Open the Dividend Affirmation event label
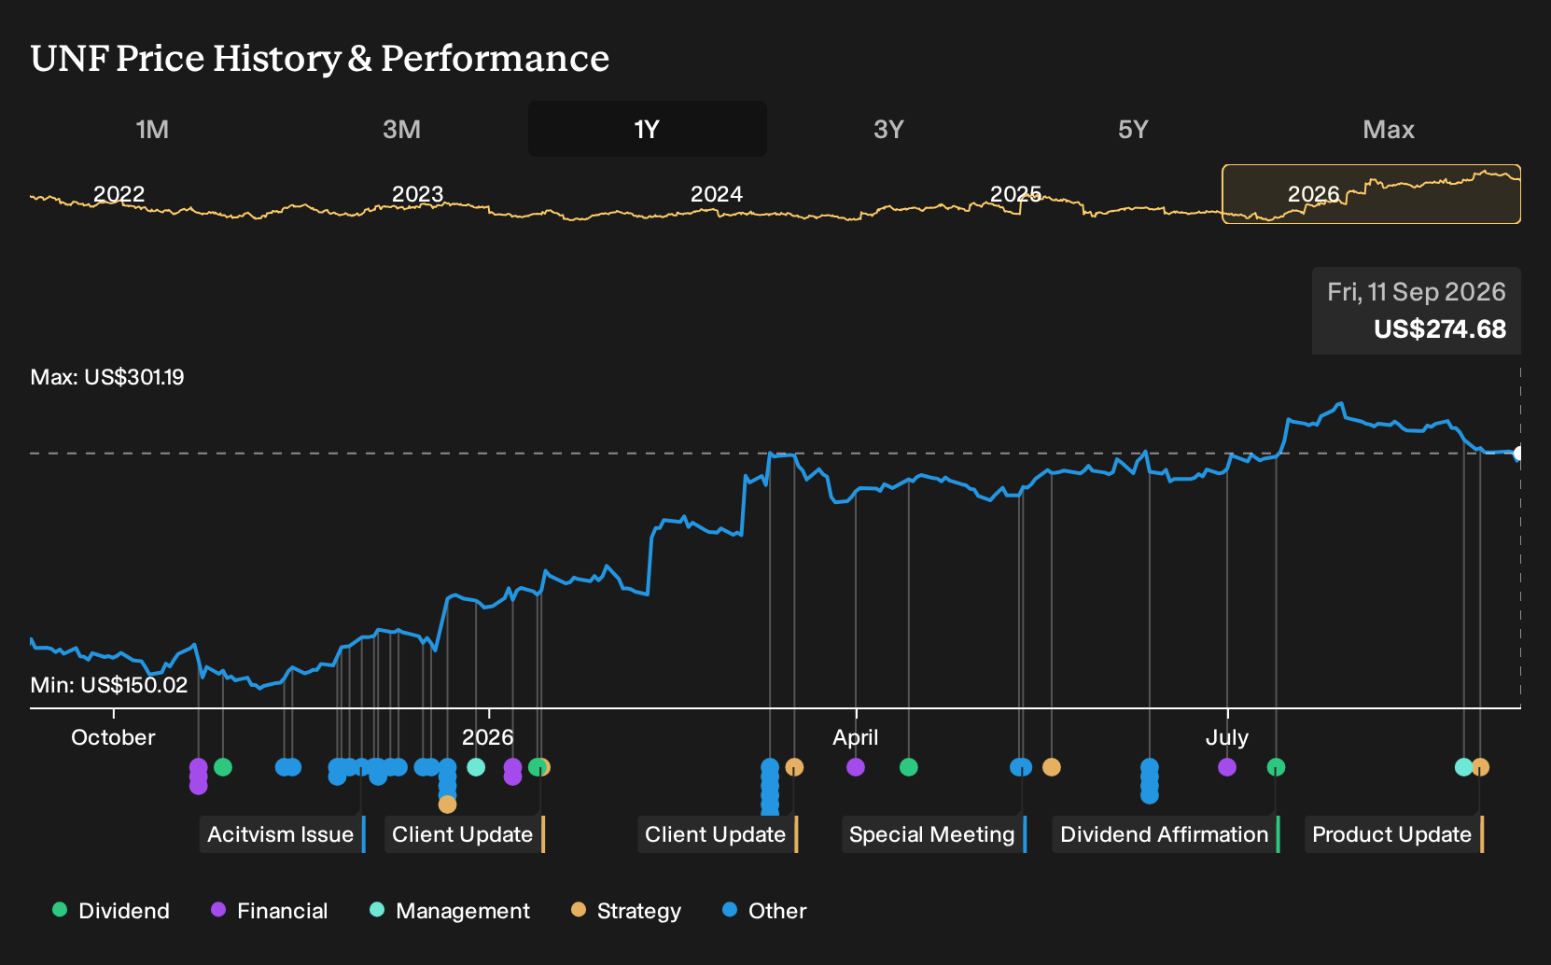The height and width of the screenshot is (965, 1551). click(1167, 834)
